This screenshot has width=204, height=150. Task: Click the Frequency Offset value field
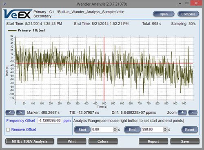tap(49, 121)
